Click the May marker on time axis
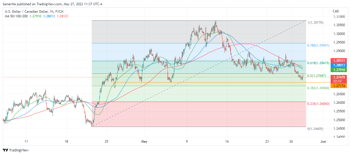 [x=144, y=142]
